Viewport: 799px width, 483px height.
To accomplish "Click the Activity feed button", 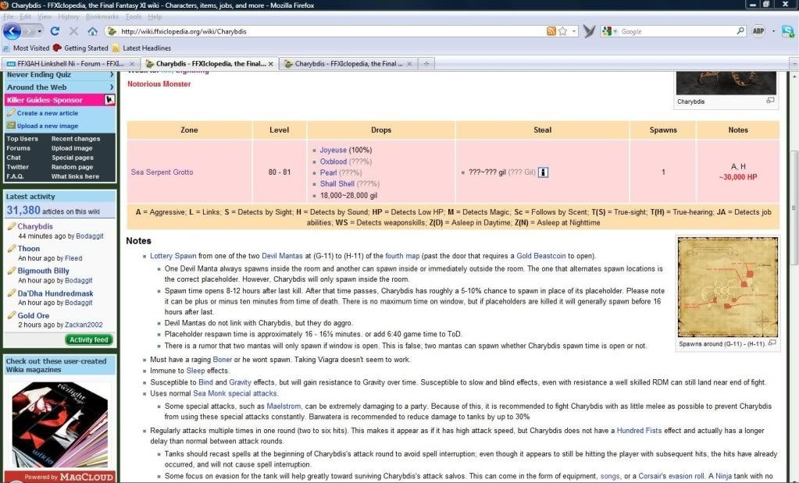I will coord(90,339).
